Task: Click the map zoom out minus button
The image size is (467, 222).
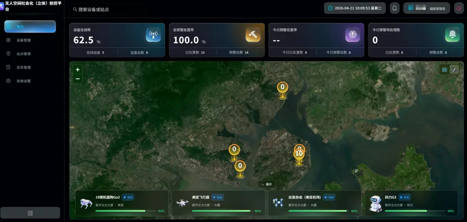Action: pos(77,79)
